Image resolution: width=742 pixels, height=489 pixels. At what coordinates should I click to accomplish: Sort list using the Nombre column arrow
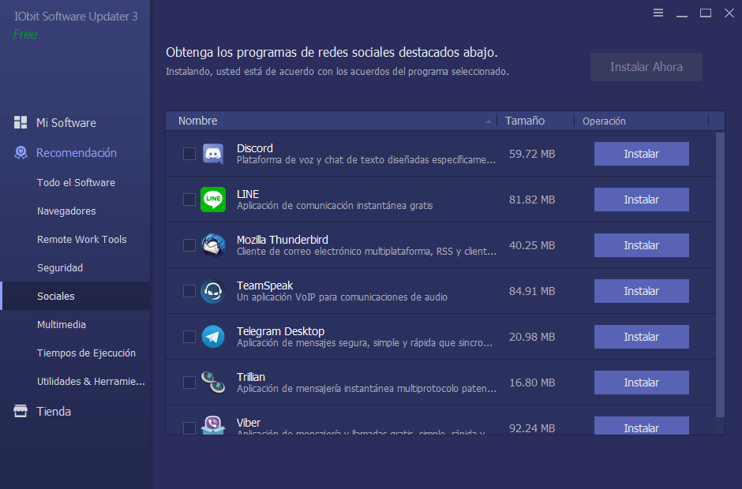489,121
